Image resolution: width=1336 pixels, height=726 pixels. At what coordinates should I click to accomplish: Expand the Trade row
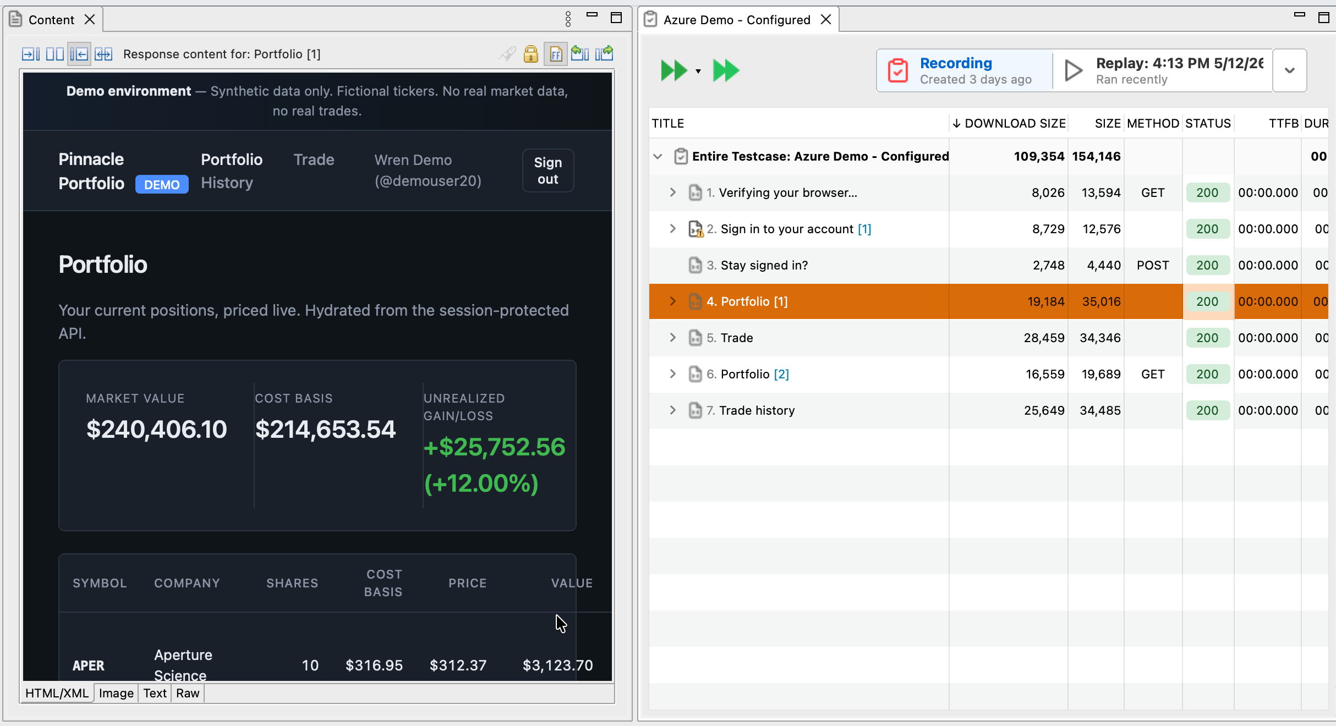672,338
